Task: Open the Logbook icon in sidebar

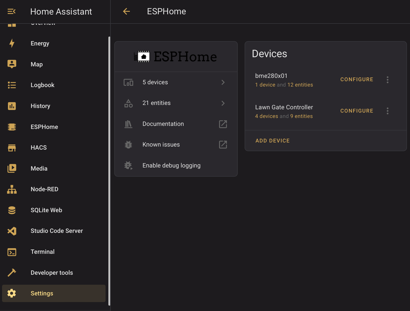Action: pos(12,85)
